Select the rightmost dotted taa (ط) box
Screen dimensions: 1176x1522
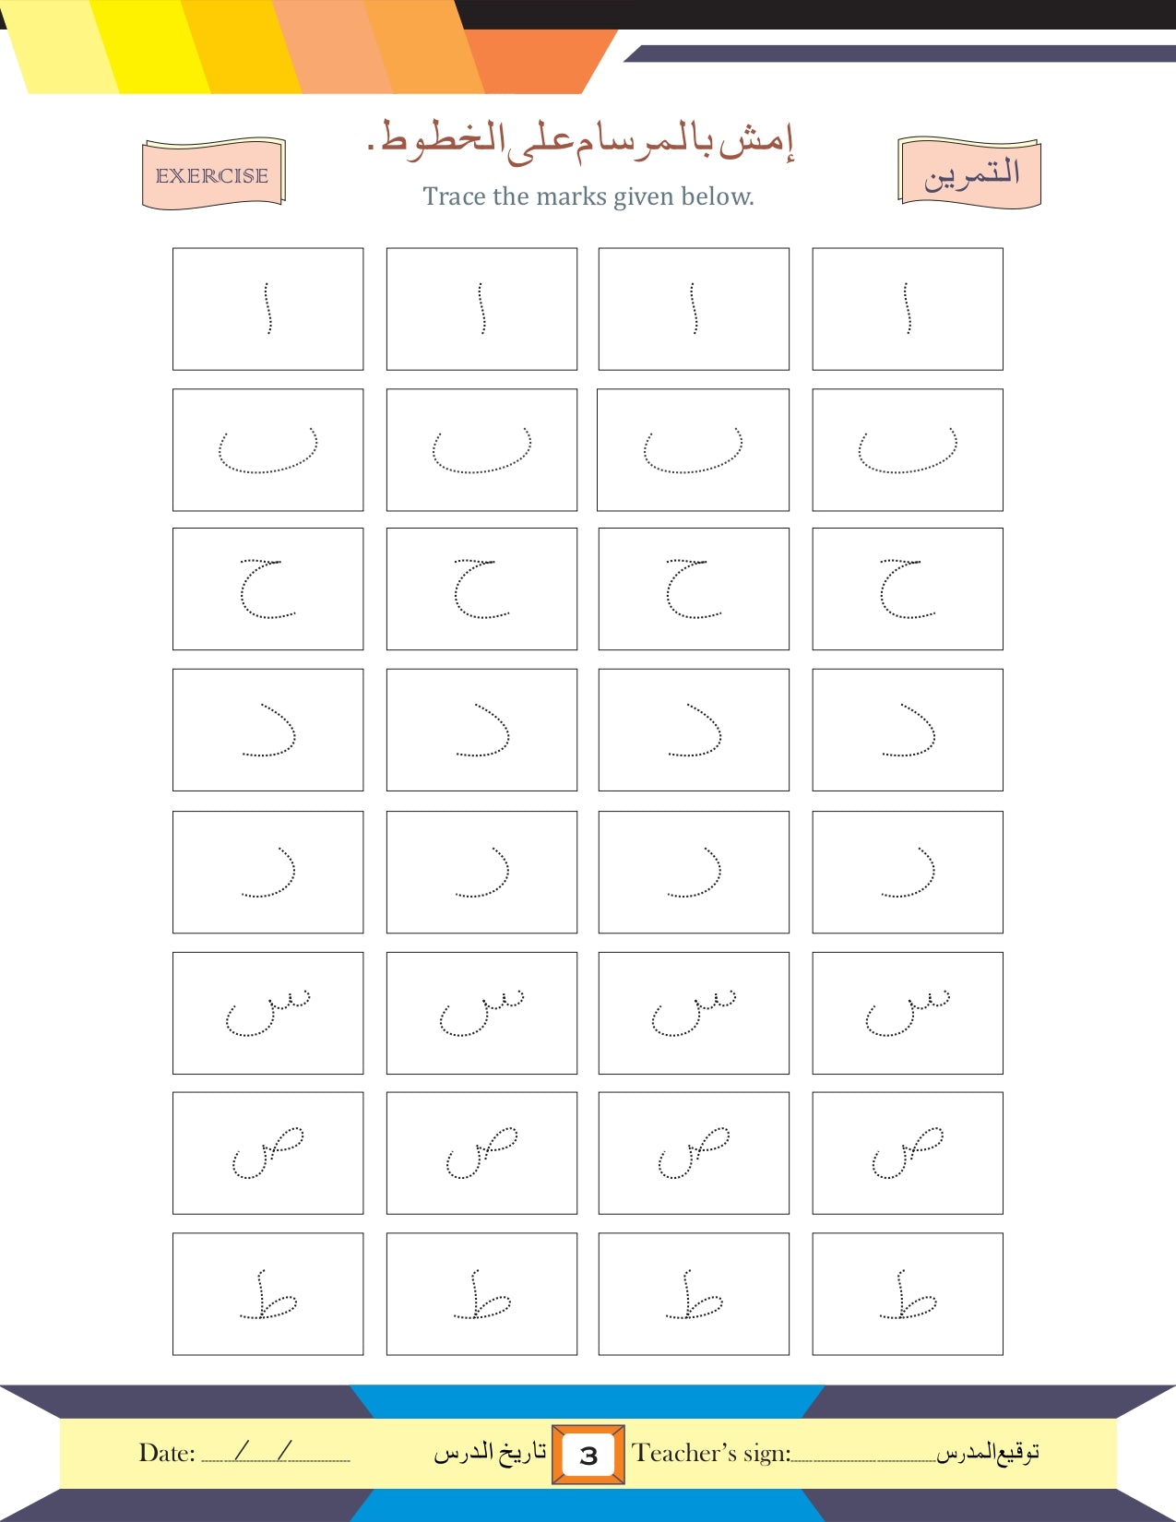(908, 1294)
